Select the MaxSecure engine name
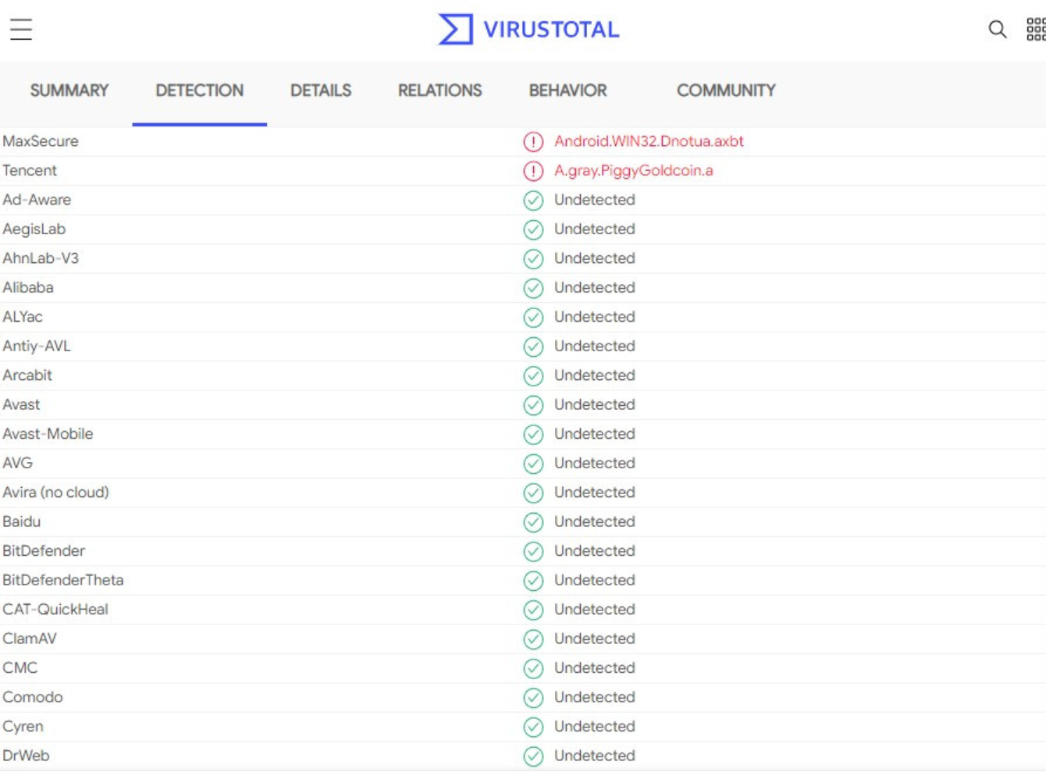The width and height of the screenshot is (1046, 772). click(41, 141)
